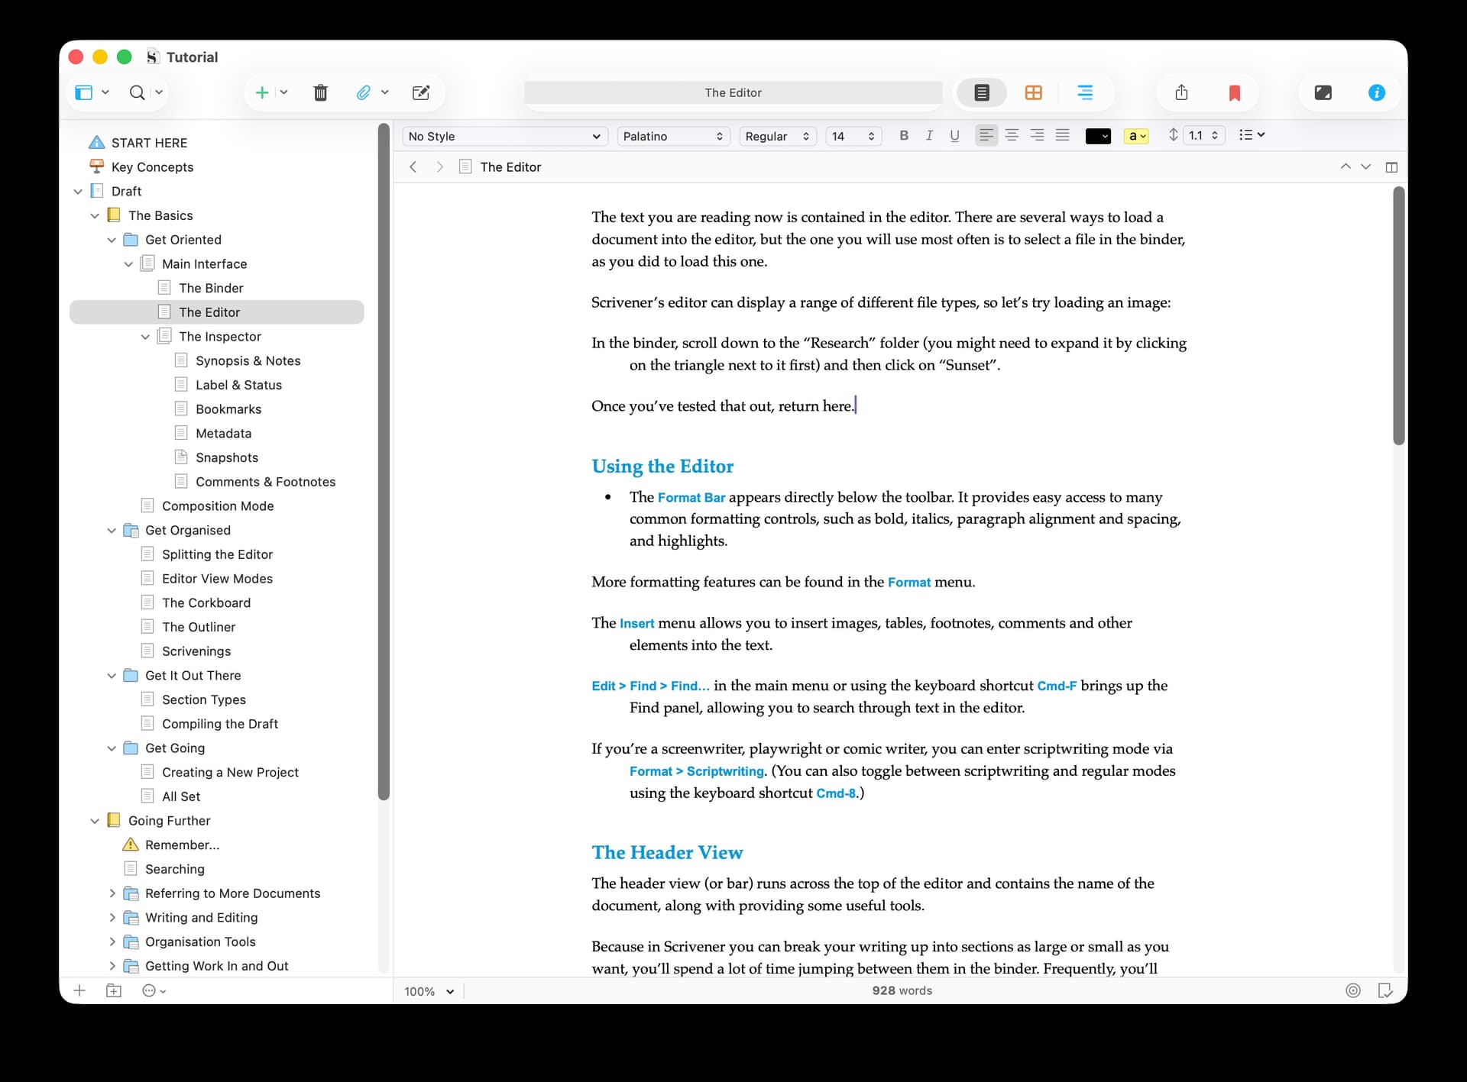Screen dimensions: 1467x1082
Task: Collapse the Get Oriented folder
Action: pos(112,240)
